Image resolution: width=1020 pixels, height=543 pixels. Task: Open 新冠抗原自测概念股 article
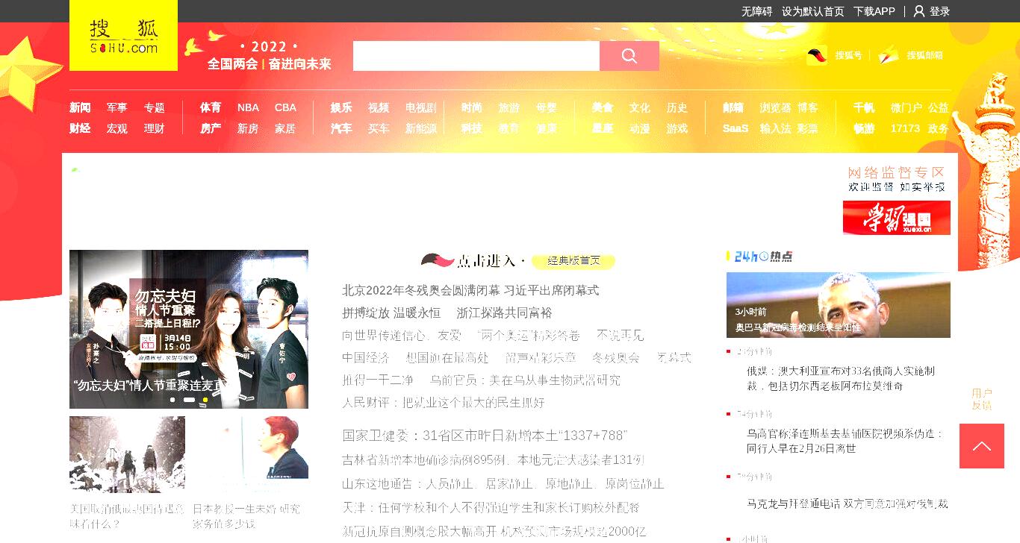(494, 531)
